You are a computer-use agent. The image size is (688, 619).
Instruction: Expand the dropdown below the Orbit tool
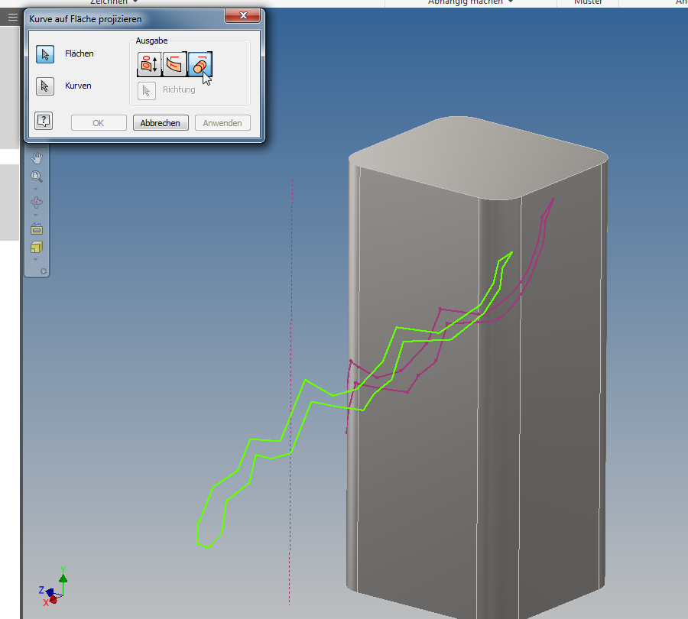coord(36,214)
